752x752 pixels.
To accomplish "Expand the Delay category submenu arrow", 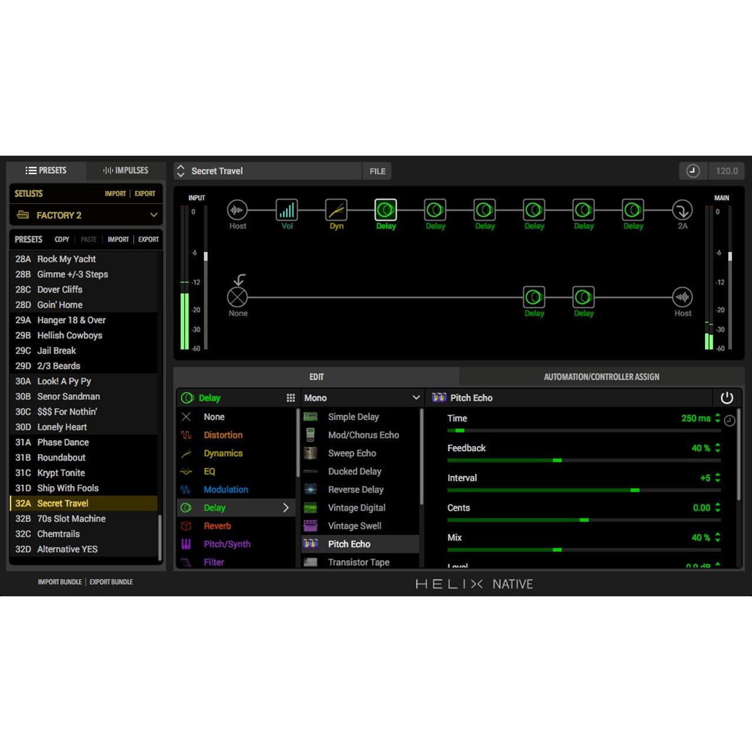I will [x=286, y=508].
